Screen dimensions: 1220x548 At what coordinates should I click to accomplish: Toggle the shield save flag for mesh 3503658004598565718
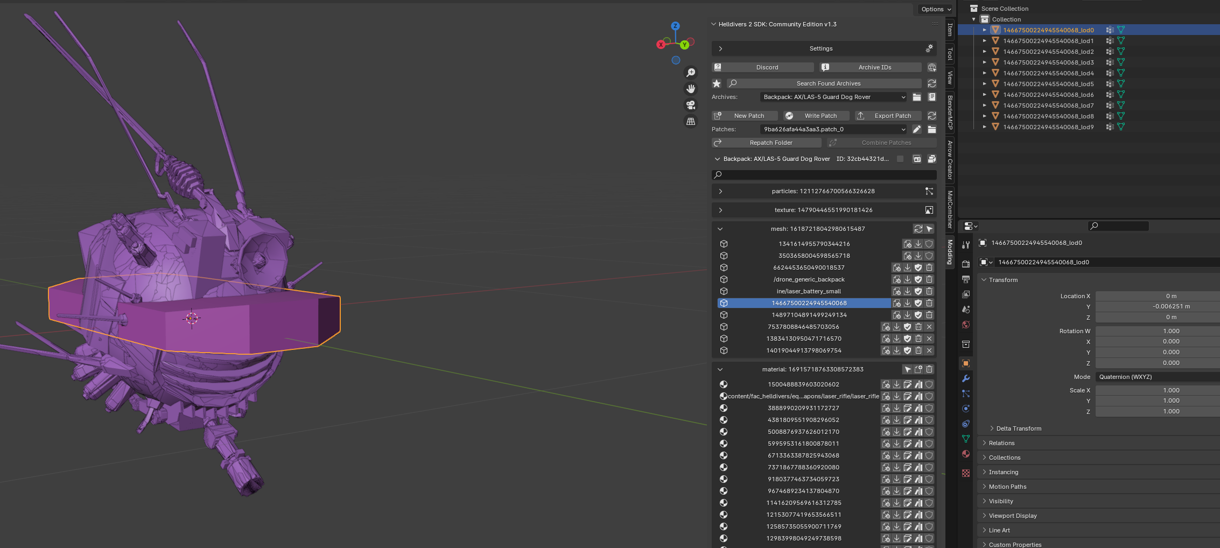pyautogui.click(x=929, y=256)
